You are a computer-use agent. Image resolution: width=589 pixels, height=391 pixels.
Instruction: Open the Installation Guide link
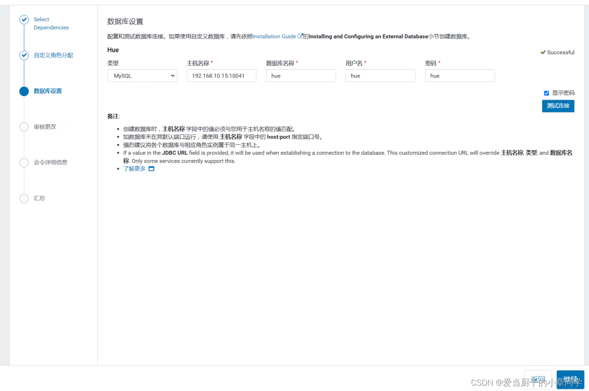(x=274, y=36)
